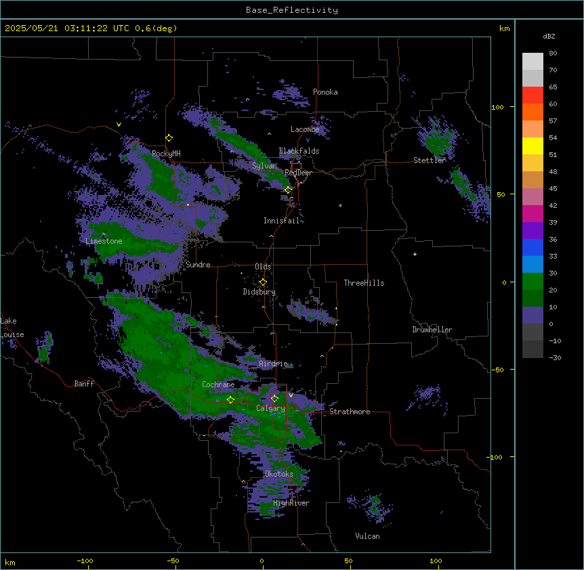Click the Stettler town label
This screenshot has width=584, height=570.
pos(430,160)
